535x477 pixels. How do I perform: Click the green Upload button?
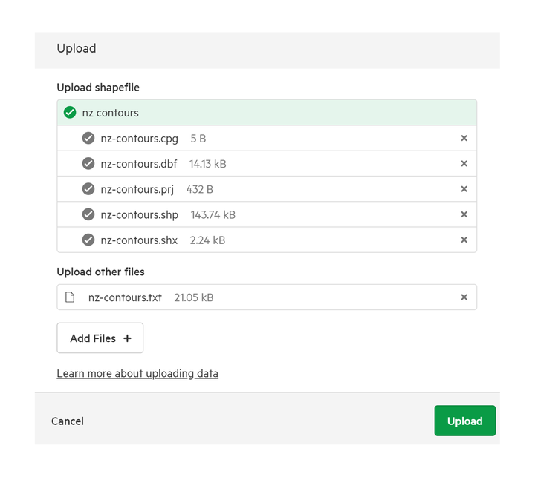(464, 421)
